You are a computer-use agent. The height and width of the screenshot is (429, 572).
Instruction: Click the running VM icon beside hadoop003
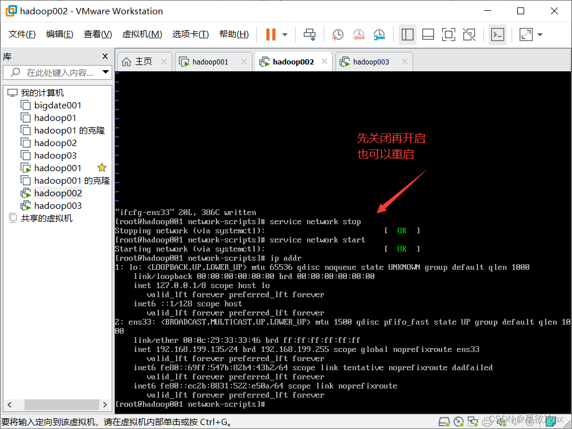click(26, 206)
